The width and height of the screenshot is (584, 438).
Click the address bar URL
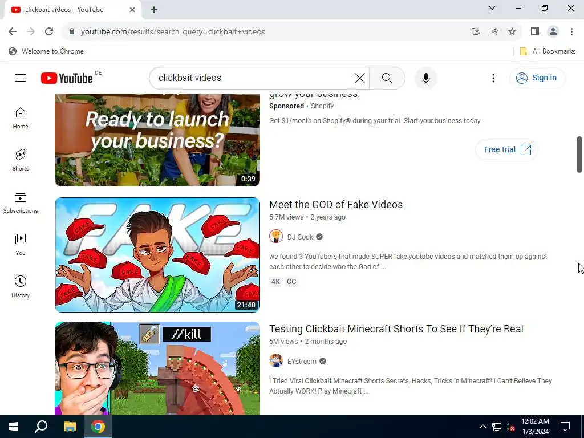173,32
